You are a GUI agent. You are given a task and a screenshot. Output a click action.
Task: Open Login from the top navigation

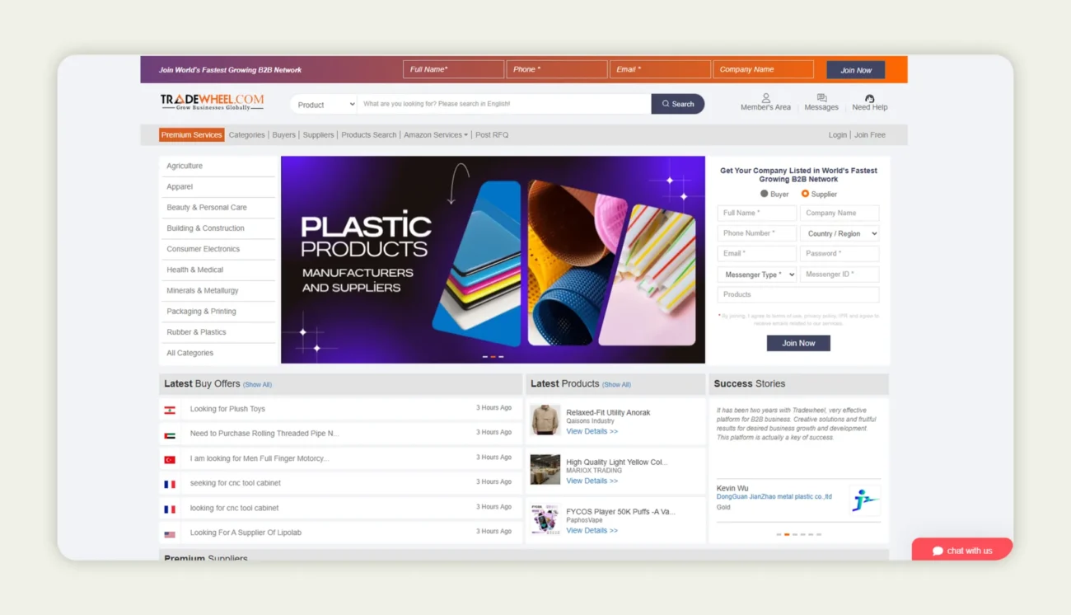[838, 134]
